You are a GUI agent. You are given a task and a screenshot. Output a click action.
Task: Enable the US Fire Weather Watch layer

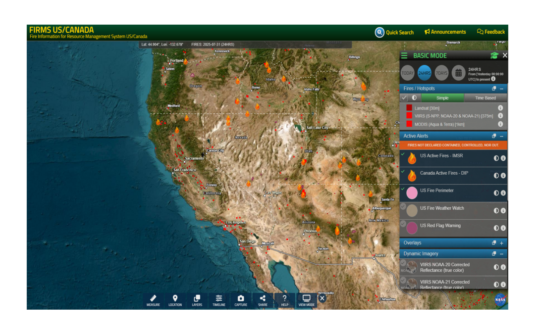(x=403, y=206)
